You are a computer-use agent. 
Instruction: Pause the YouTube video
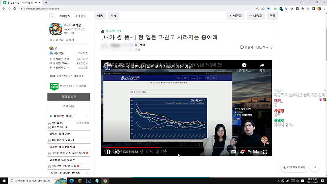tap(108, 152)
